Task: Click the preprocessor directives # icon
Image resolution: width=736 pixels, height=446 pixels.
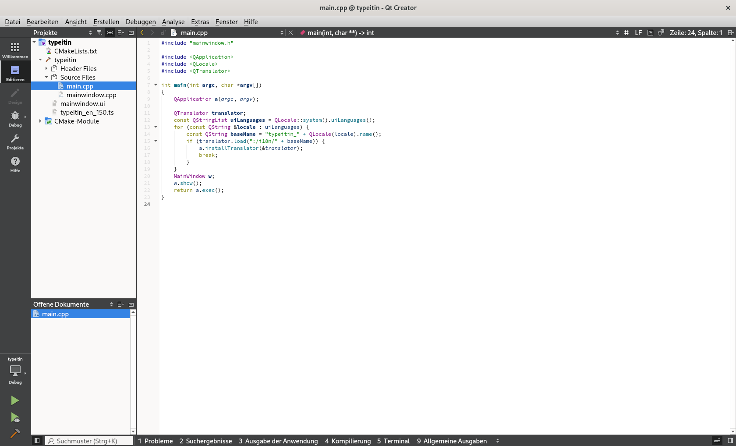Action: pos(626,32)
